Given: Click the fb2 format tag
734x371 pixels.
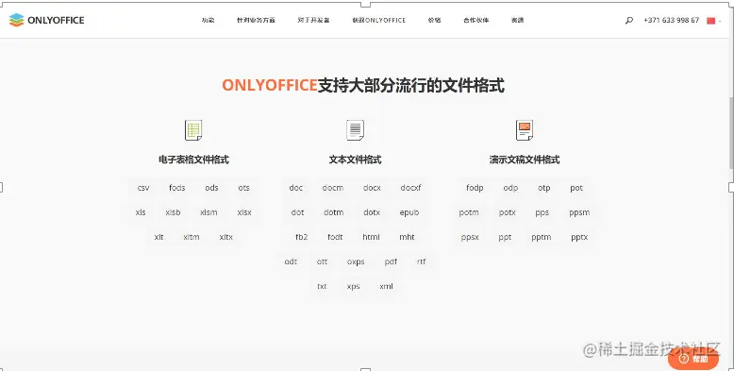Looking at the screenshot, I should pos(302,237).
